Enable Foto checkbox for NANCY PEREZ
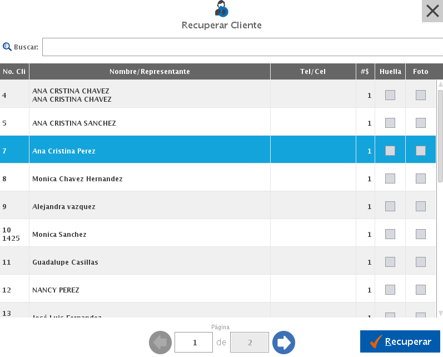443x357 pixels. coord(421,290)
